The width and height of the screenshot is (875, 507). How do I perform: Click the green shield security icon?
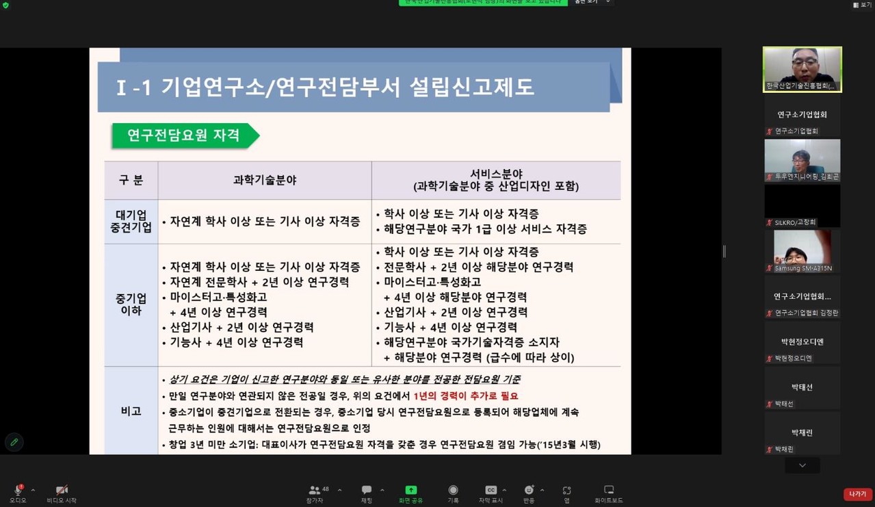(x=6, y=5)
